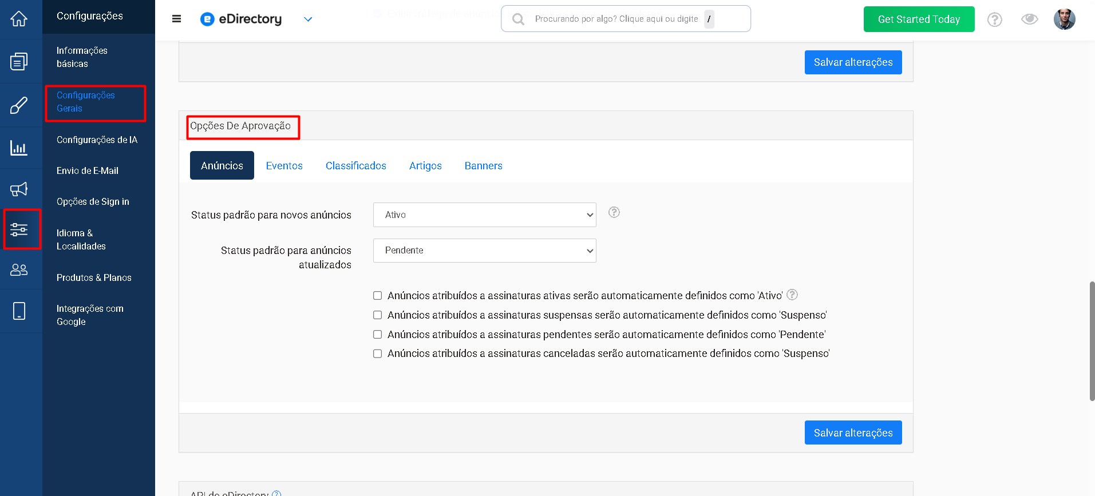Image resolution: width=1095 pixels, height=496 pixels.
Task: Open the status dropdown for updated listings
Action: [484, 251]
